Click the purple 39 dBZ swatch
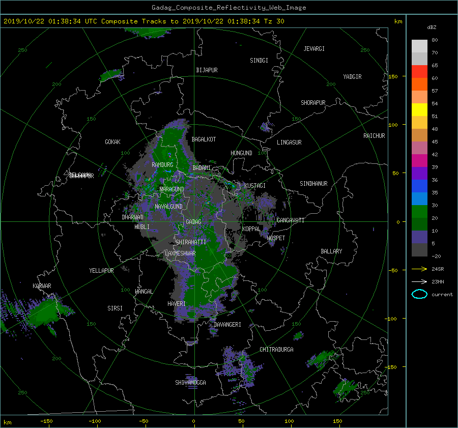The width and height of the screenshot is (458, 428). click(x=419, y=173)
